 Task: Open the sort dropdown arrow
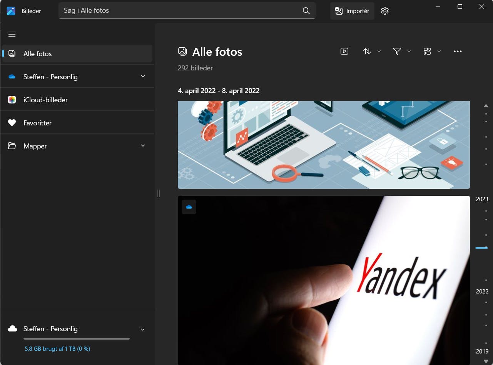point(379,51)
